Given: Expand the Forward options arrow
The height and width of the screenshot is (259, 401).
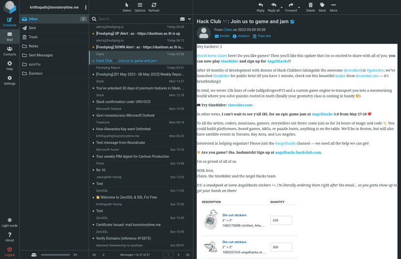Looking at the screenshot, I should pyautogui.click(x=299, y=7).
